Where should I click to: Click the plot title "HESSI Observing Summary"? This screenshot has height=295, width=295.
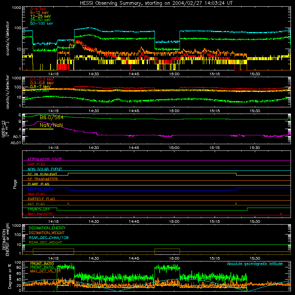pos(111,3)
